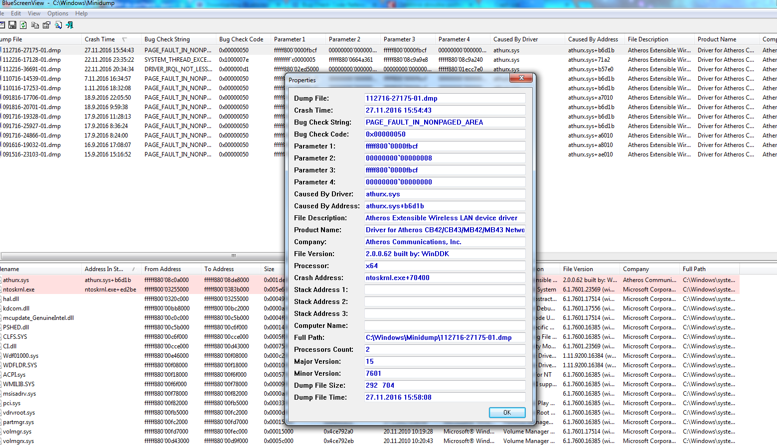Viewport: 777px width, 446px height.
Task: Select dump file 091516-23103-01.dmp
Action: click(x=32, y=154)
